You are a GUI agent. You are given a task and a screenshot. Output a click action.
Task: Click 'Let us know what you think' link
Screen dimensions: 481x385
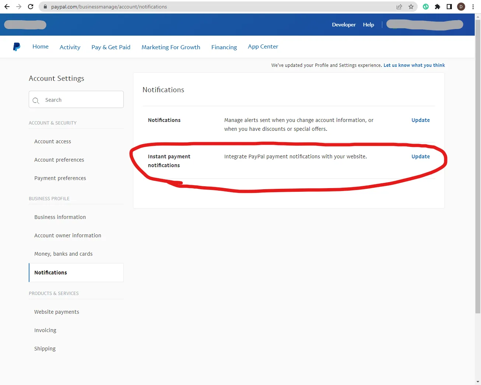[414, 65]
